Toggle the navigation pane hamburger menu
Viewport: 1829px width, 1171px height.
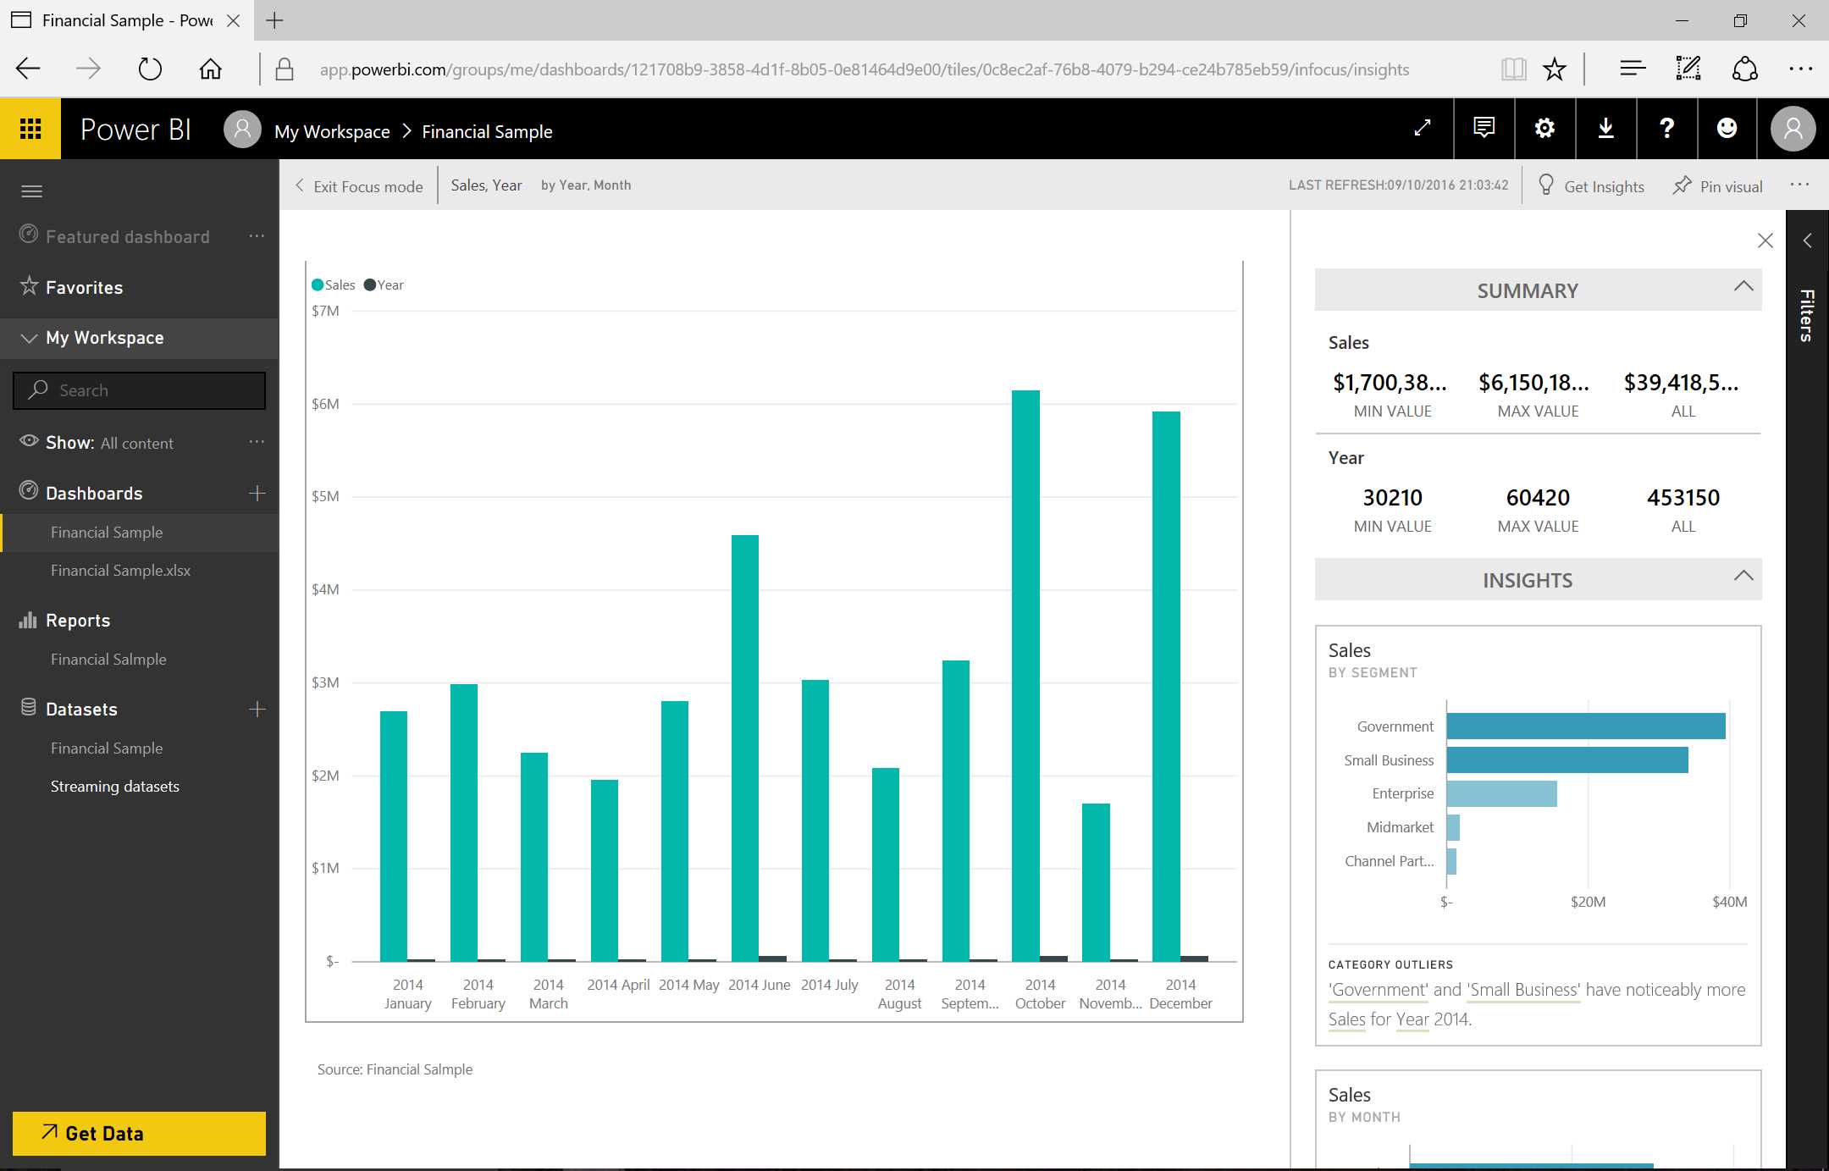[x=31, y=191]
